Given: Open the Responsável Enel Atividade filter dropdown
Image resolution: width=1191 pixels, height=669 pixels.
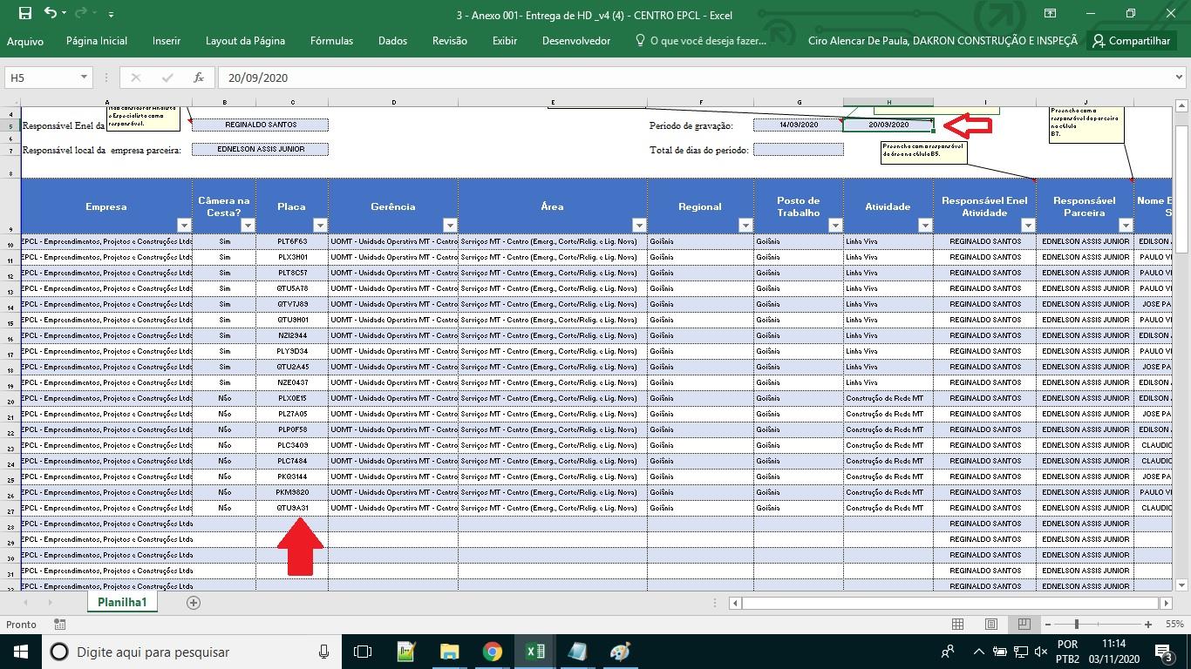Looking at the screenshot, I should 1028,226.
